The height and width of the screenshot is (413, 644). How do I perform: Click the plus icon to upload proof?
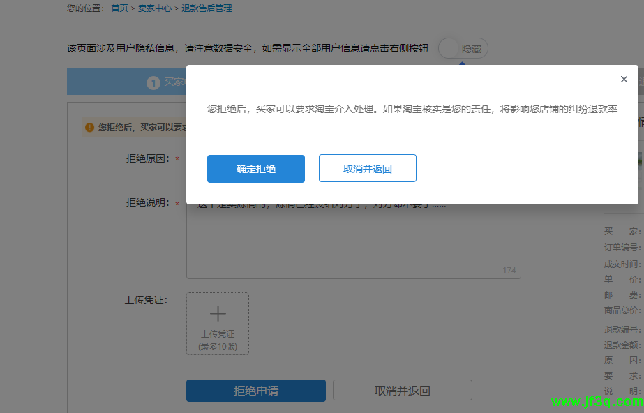[x=218, y=313]
